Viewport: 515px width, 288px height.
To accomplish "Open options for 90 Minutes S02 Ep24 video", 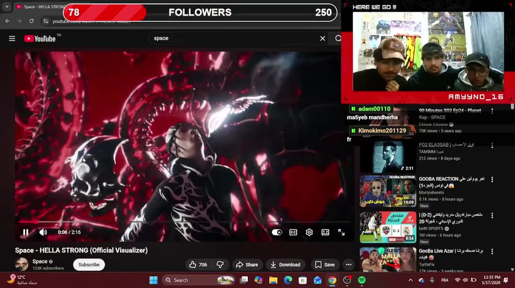I will (x=492, y=111).
